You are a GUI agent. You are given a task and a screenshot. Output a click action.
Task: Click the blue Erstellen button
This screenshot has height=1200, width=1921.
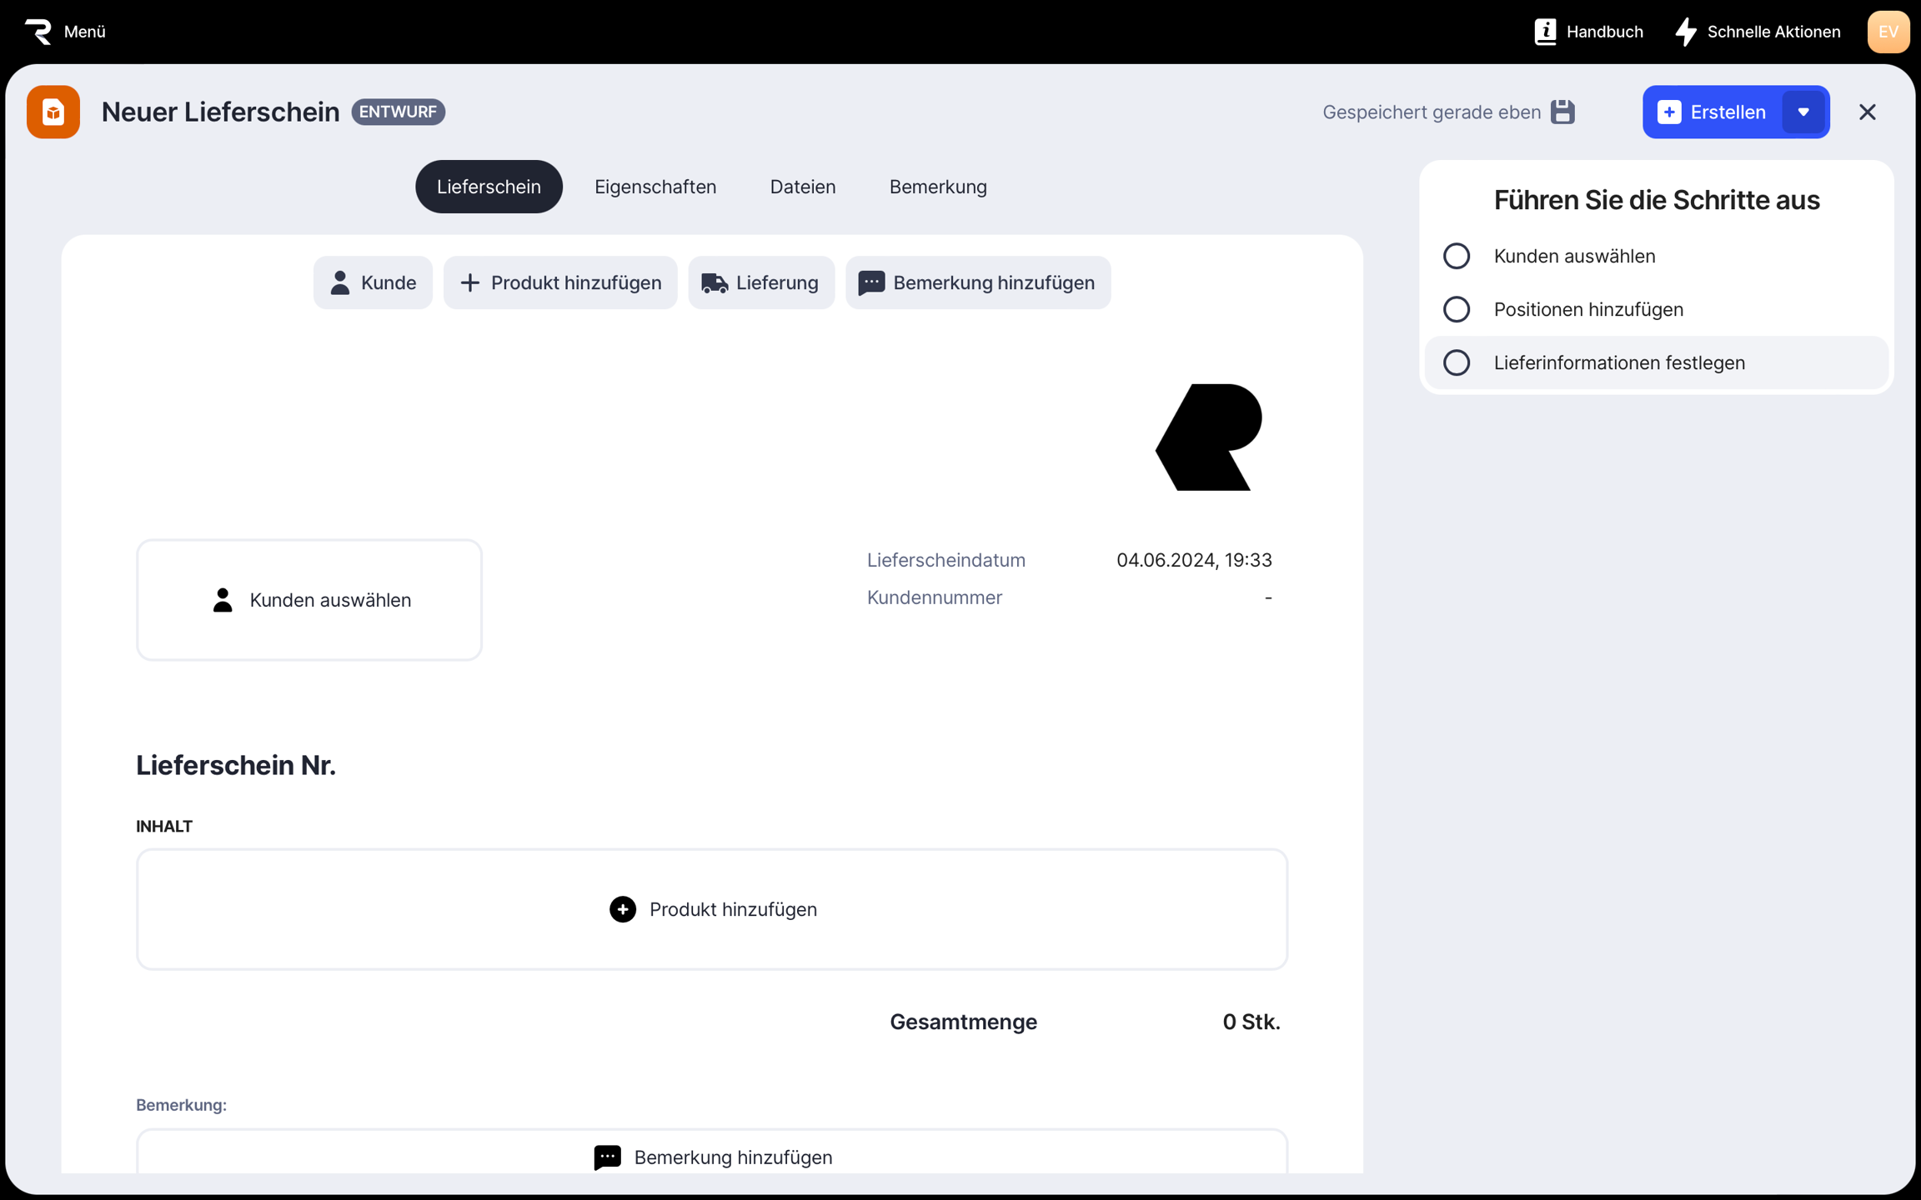[x=1713, y=112]
